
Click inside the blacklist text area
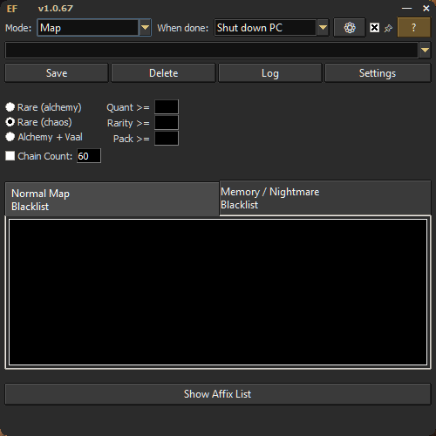pos(218,292)
